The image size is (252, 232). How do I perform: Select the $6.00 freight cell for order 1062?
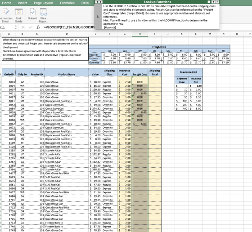coord(140,124)
